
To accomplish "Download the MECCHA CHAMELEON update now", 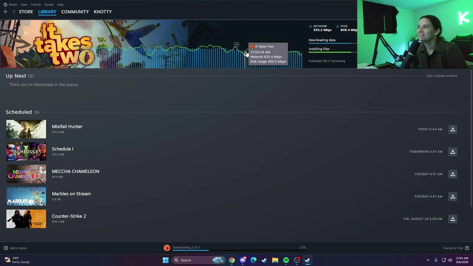I will 453,174.
